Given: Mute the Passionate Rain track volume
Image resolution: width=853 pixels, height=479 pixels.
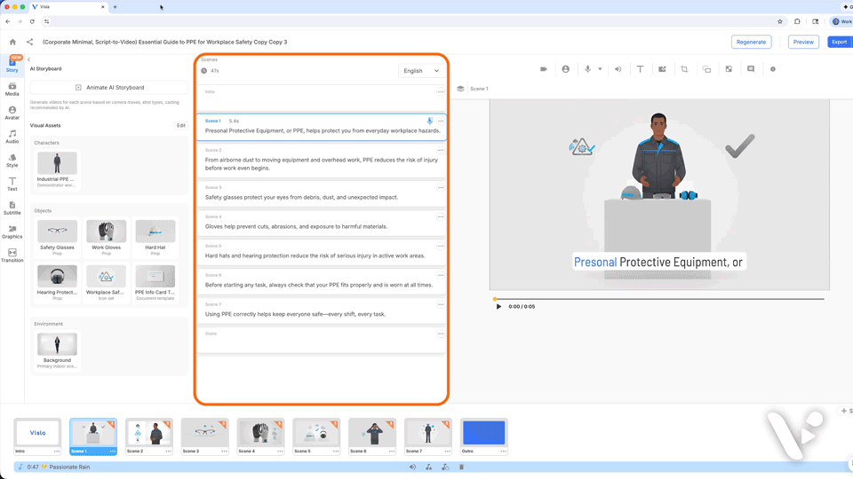Looking at the screenshot, I should [412, 467].
